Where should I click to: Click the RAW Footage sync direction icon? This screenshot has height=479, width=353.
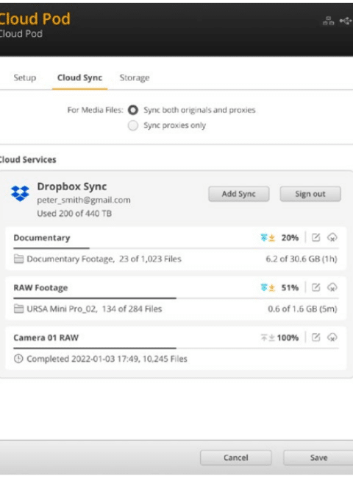(268, 287)
